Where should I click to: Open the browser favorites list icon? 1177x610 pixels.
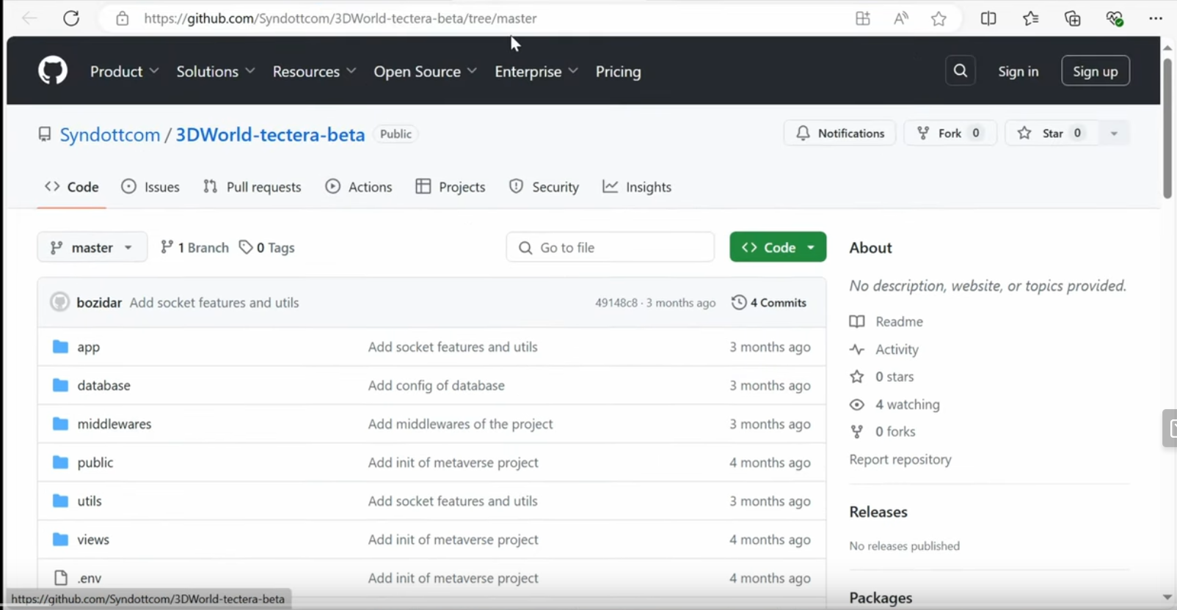(x=1030, y=18)
